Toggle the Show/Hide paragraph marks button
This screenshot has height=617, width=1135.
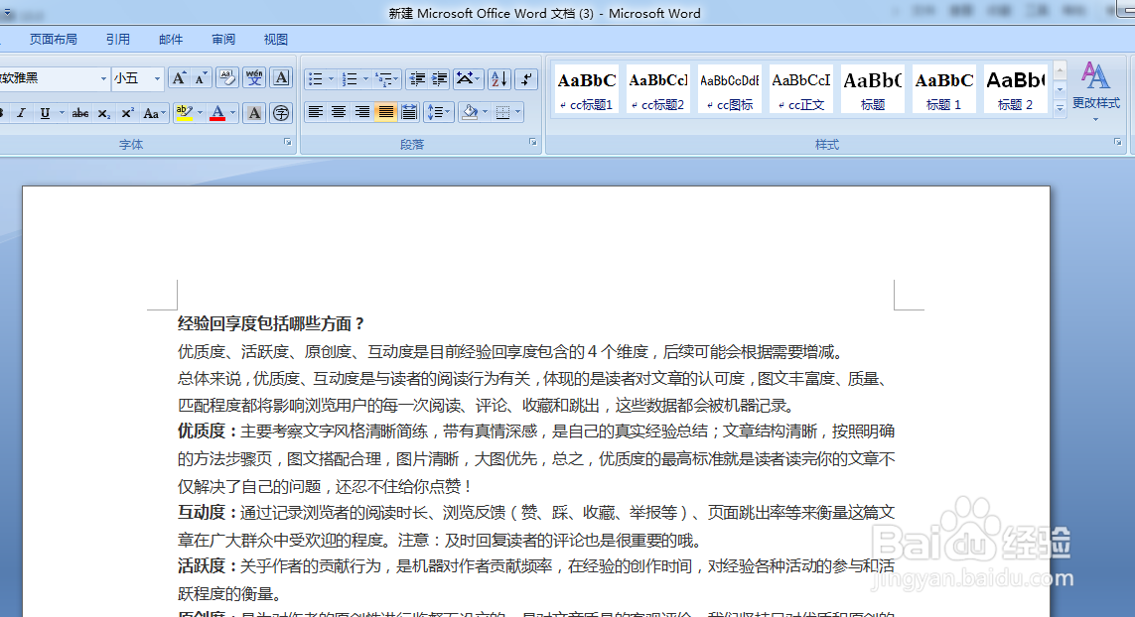point(525,80)
